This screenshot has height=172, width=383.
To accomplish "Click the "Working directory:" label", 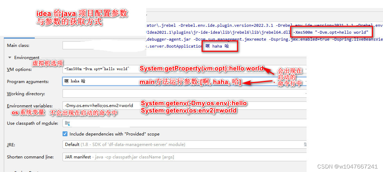I will coord(26,94).
